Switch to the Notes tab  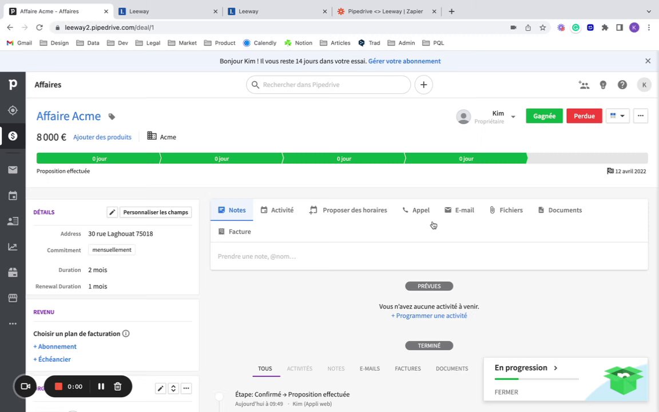click(232, 210)
